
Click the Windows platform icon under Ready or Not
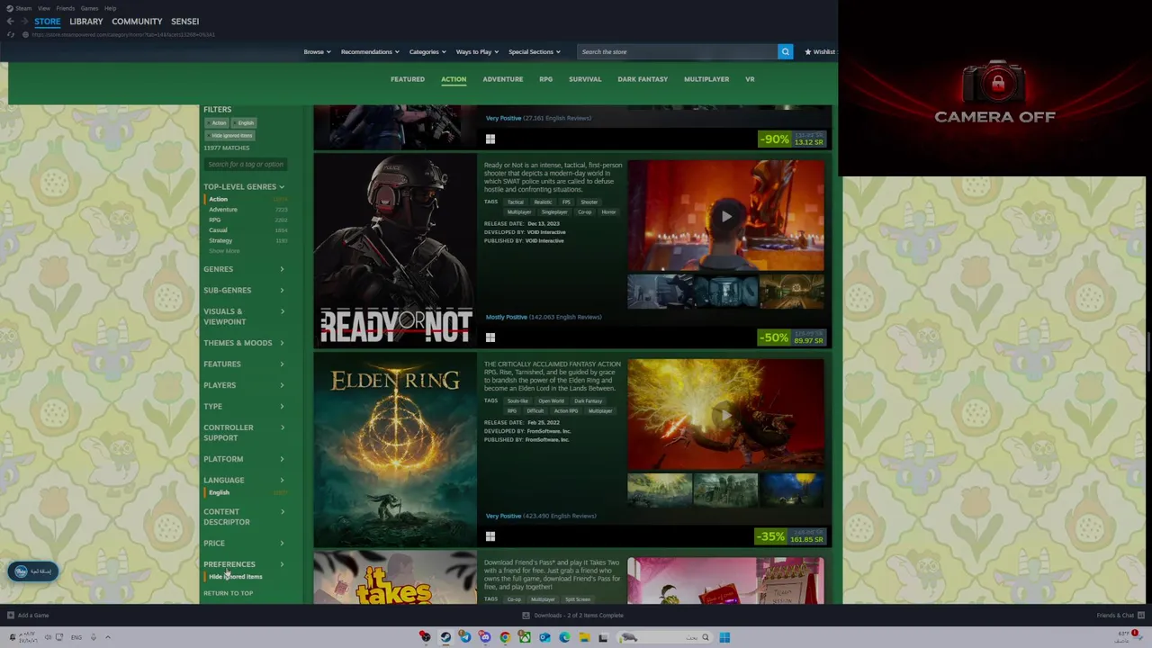(490, 337)
